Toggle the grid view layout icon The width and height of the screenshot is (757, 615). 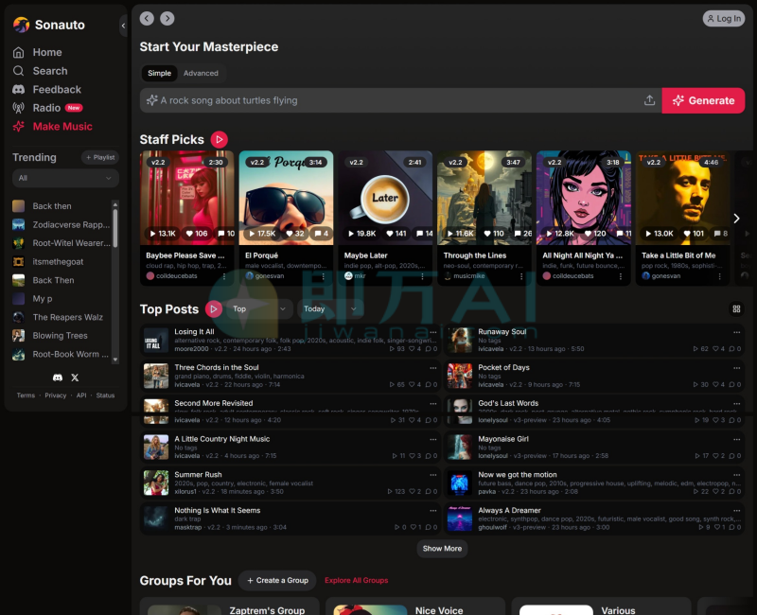(x=736, y=308)
